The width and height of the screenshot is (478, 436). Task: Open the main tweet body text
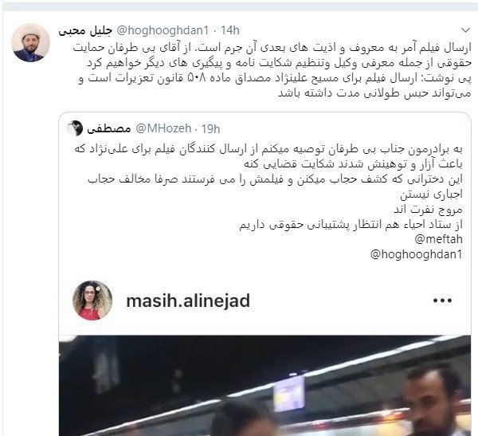(x=272, y=70)
